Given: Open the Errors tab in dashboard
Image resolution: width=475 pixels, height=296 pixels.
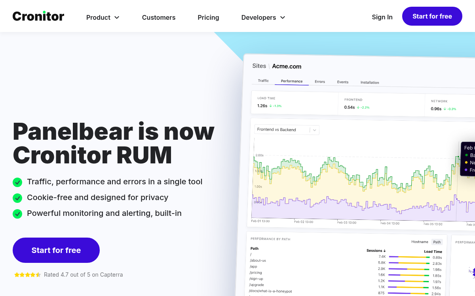Looking at the screenshot, I should click(x=320, y=82).
